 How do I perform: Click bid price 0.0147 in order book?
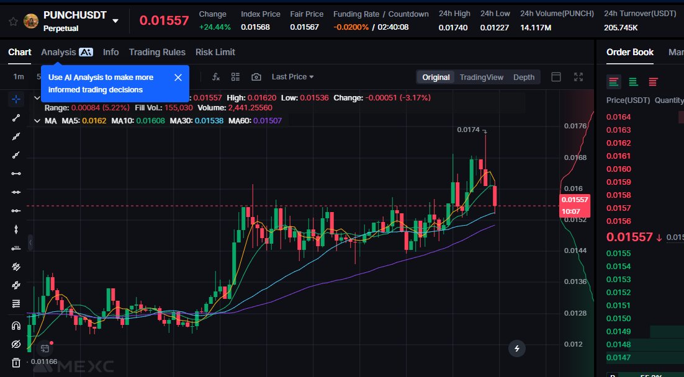619,357
